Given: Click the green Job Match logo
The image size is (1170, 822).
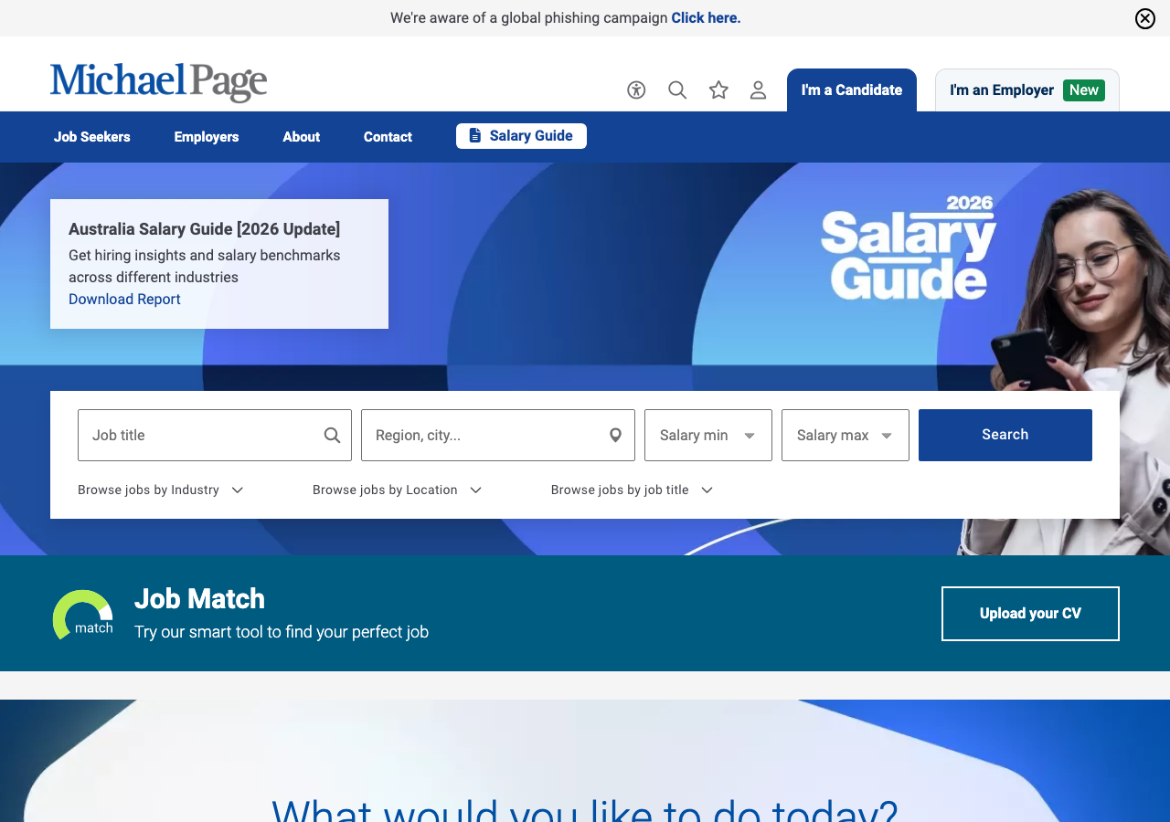Looking at the screenshot, I should tap(83, 615).
